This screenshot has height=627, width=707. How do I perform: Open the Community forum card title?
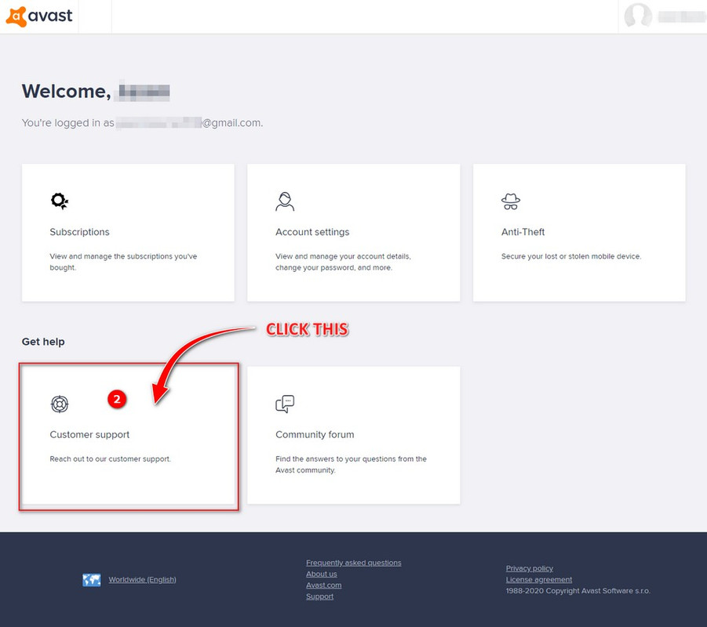click(315, 435)
